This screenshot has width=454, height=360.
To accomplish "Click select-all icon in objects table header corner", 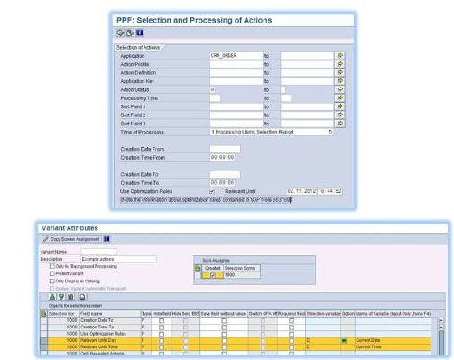I will 43,314.
